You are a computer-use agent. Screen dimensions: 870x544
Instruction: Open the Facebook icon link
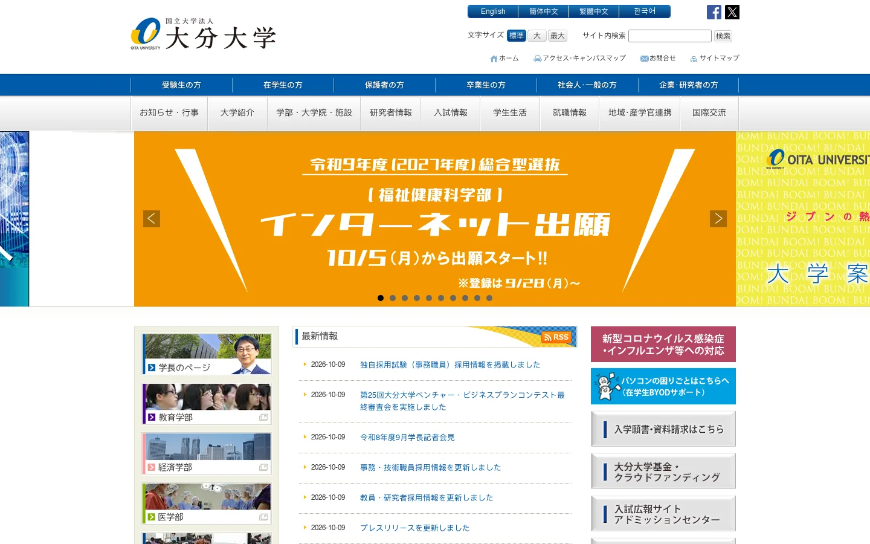[714, 12]
